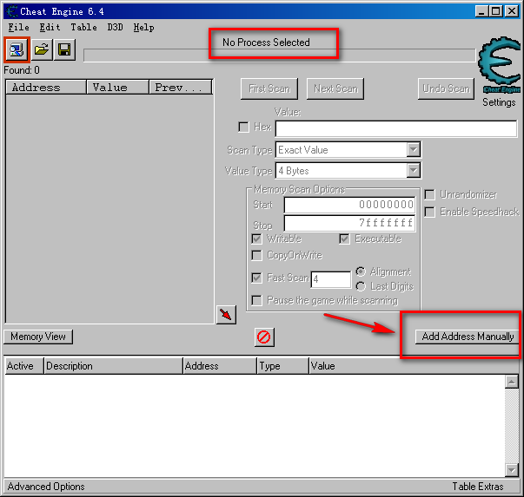Open the Help menu

point(144,28)
